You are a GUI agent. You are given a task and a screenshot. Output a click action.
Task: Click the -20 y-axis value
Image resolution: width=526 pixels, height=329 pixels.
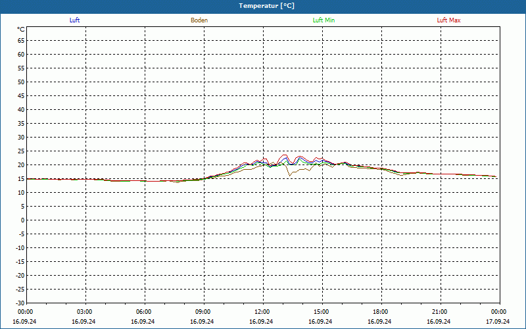20,275
